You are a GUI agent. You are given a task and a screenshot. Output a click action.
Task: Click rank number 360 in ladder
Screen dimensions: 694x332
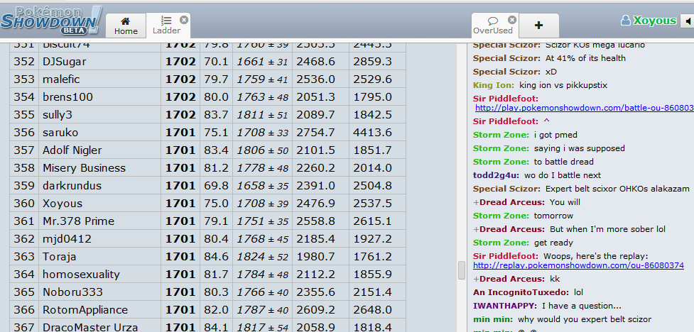click(x=24, y=204)
